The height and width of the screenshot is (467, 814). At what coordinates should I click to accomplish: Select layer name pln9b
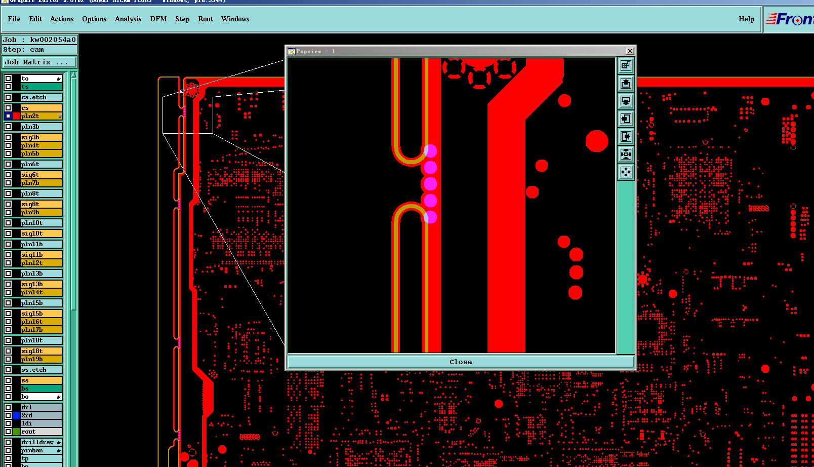click(41, 212)
